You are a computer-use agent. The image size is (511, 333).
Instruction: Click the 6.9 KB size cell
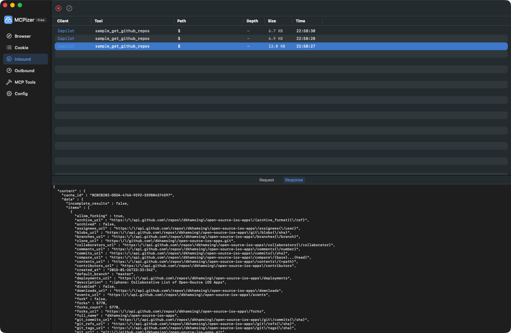click(276, 39)
